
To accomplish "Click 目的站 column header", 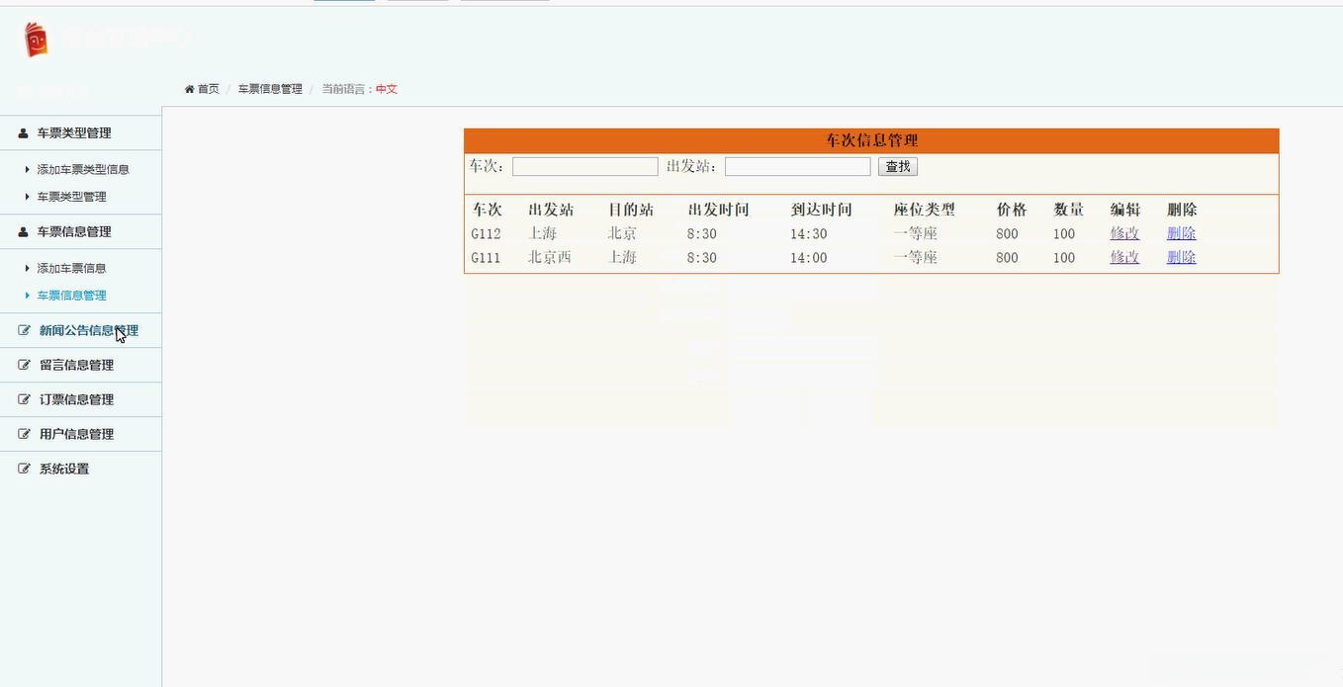I will (x=630, y=210).
